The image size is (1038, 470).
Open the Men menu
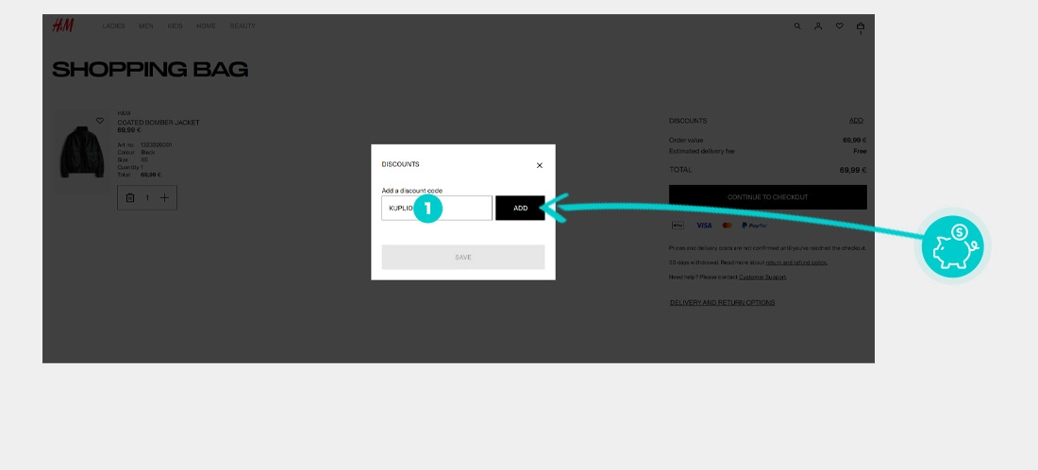pyautogui.click(x=146, y=26)
